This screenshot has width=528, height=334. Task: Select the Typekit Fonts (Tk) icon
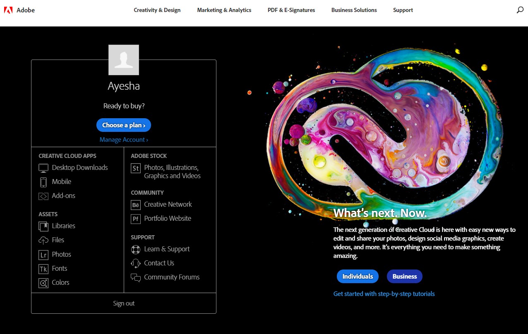point(43,269)
